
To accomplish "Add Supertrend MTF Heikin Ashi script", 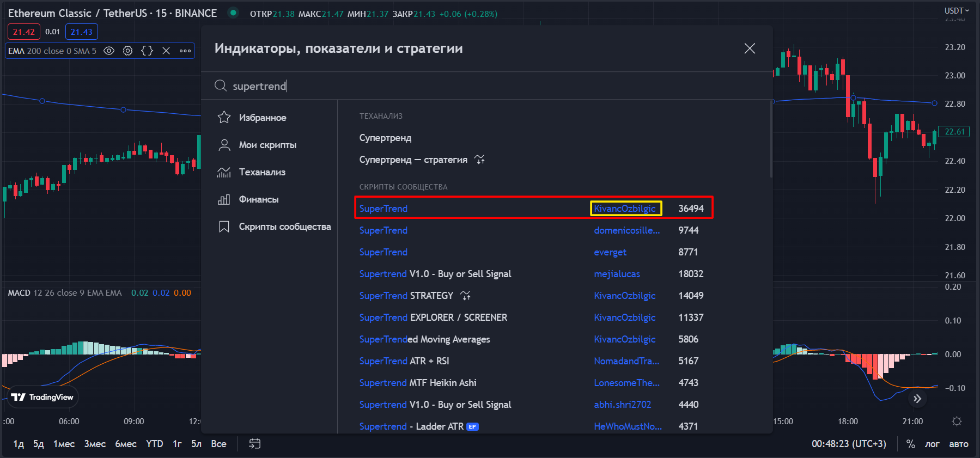I will click(x=418, y=383).
